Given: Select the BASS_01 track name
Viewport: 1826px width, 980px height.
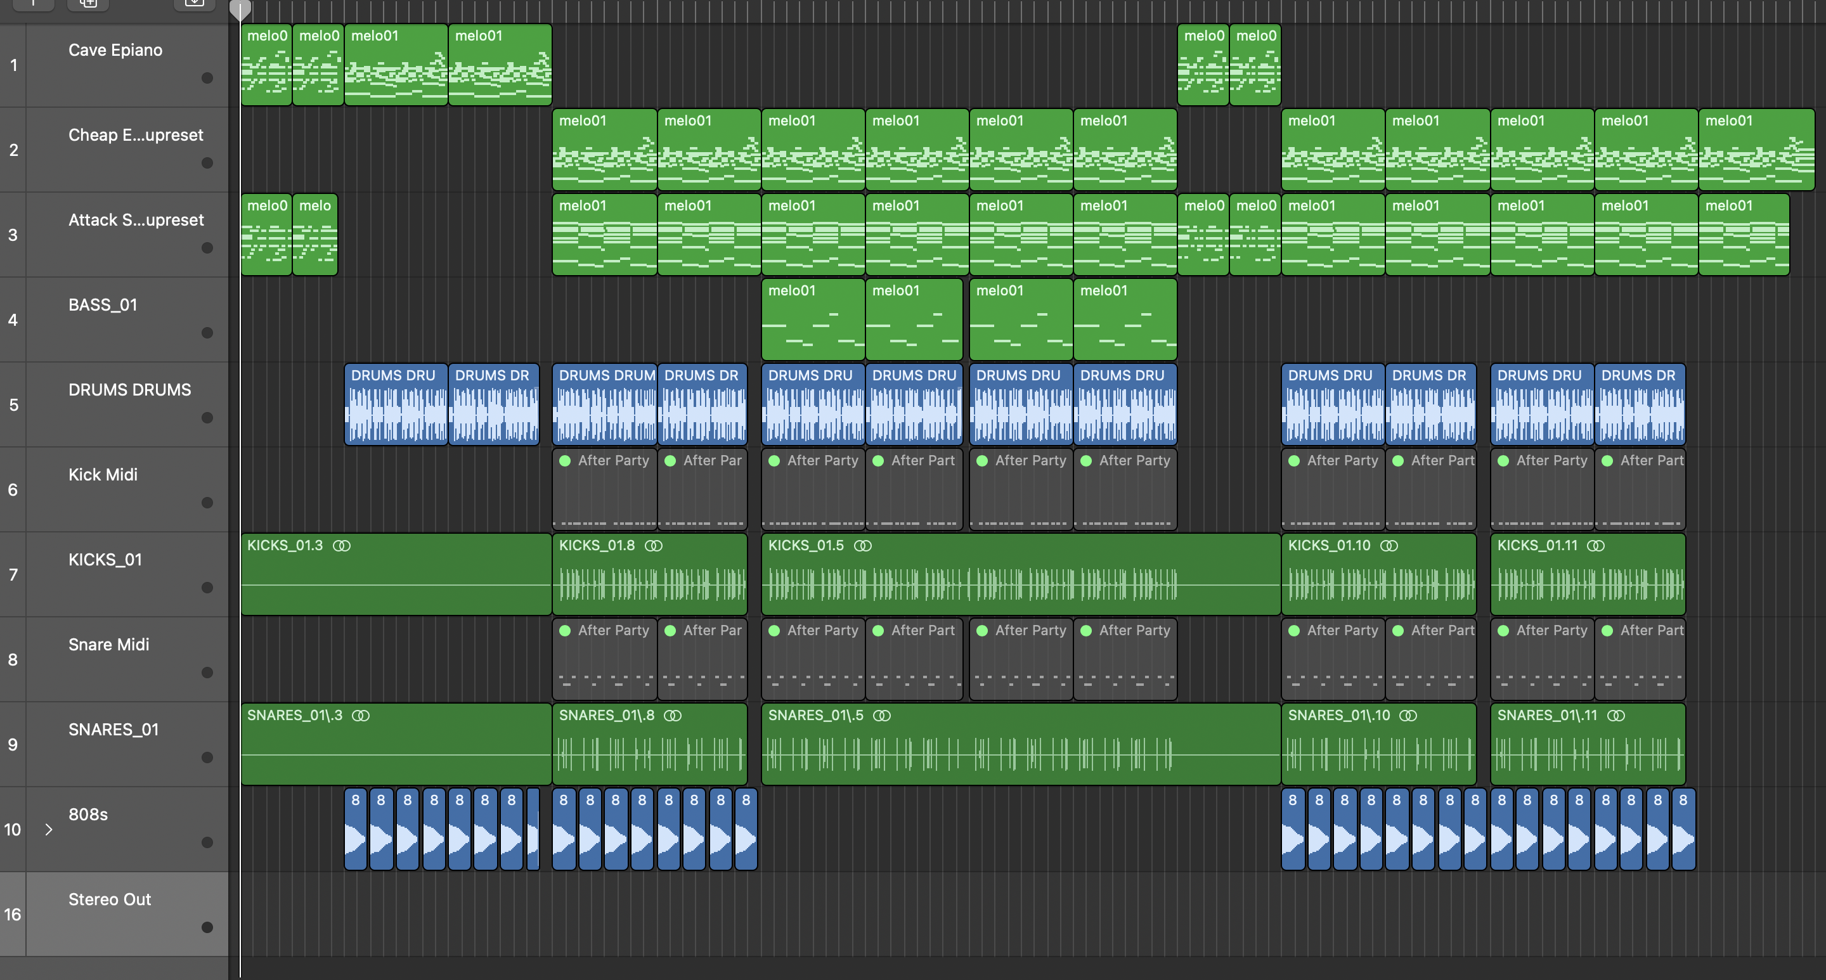Looking at the screenshot, I should pos(103,306).
